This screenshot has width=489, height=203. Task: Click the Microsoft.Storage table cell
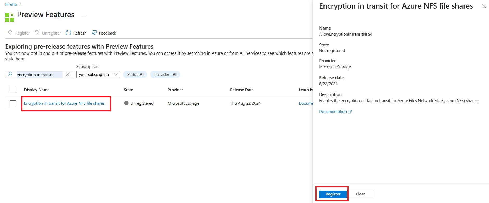point(183,103)
